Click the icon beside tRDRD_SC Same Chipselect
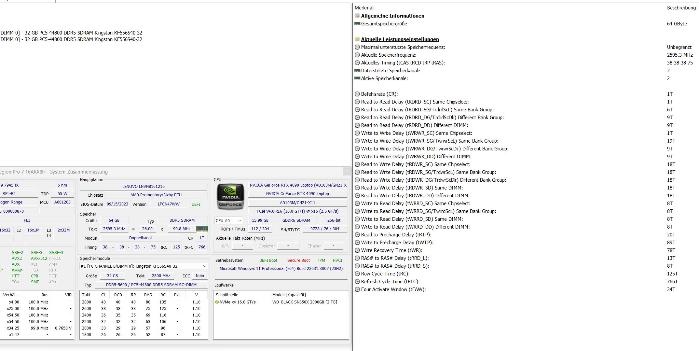 tap(357, 102)
